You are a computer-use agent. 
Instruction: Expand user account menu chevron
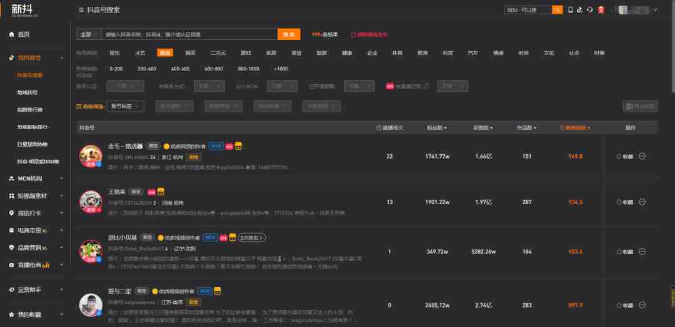[656, 10]
